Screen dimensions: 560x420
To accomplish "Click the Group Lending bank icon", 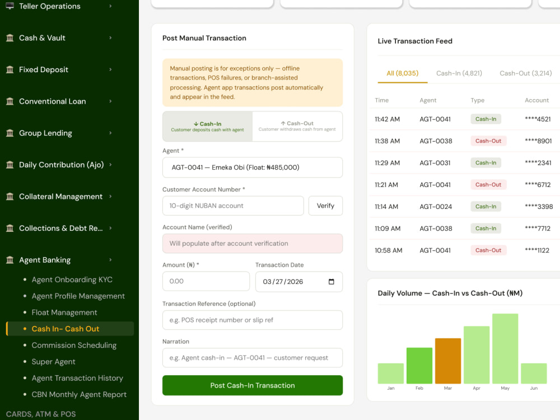I will coord(10,133).
